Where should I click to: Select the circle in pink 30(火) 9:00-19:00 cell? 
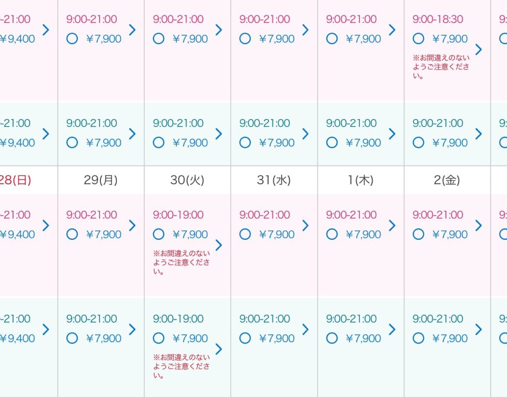158,234
